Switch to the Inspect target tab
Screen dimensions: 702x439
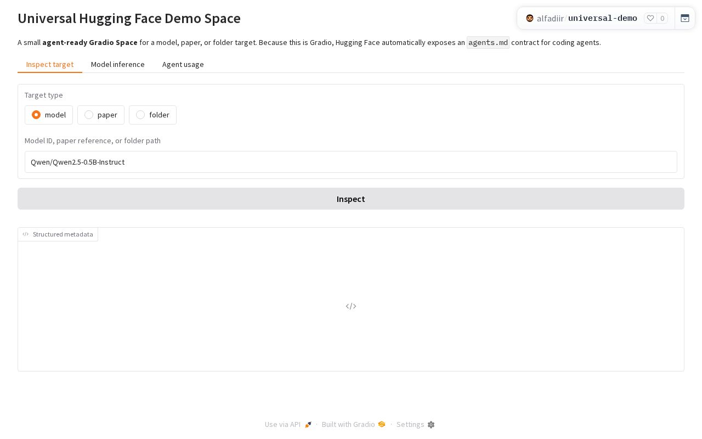(50, 64)
